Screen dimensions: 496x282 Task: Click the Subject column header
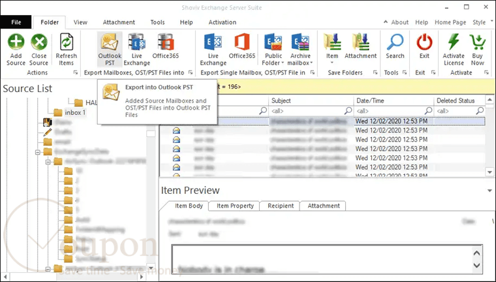point(311,101)
